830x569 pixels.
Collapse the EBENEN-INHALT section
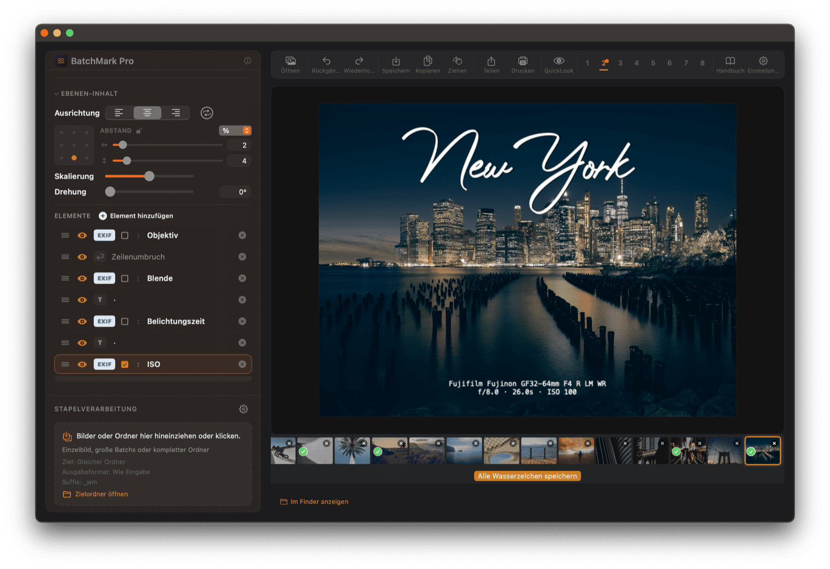tap(56, 93)
